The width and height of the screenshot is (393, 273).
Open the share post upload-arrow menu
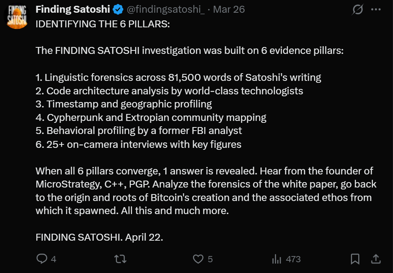(x=375, y=259)
